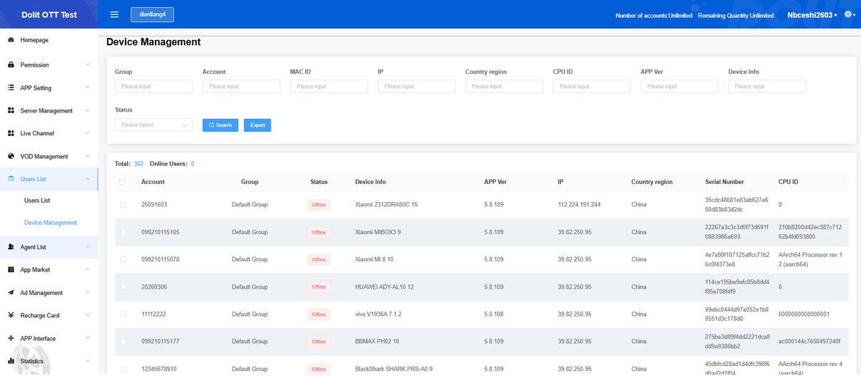
Task: Expand the Live Channel chevron
Action: [88, 133]
